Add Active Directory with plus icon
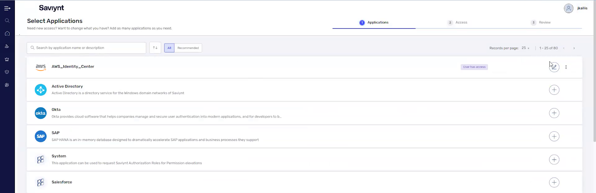This screenshot has height=193, width=596. click(x=554, y=90)
